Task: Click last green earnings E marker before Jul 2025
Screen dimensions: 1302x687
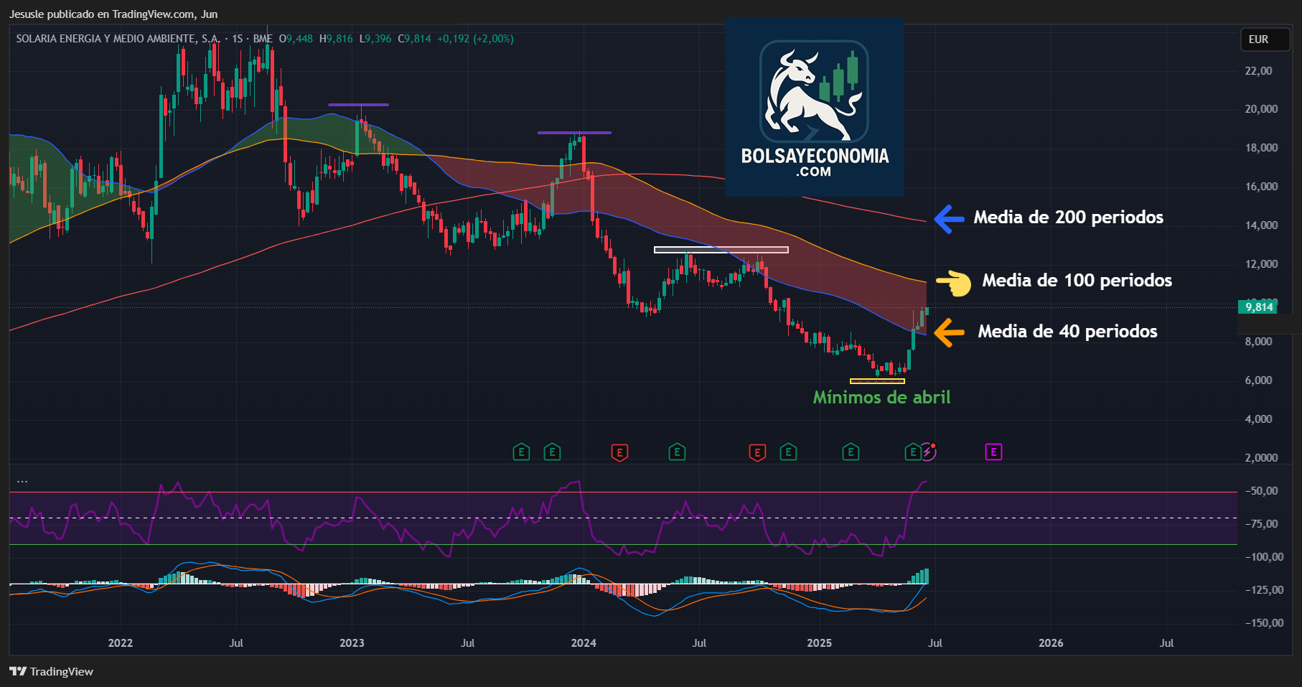Action: (x=912, y=452)
